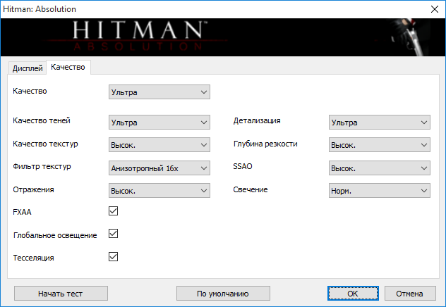
Task: Click the SSAO label
Action: (x=243, y=166)
